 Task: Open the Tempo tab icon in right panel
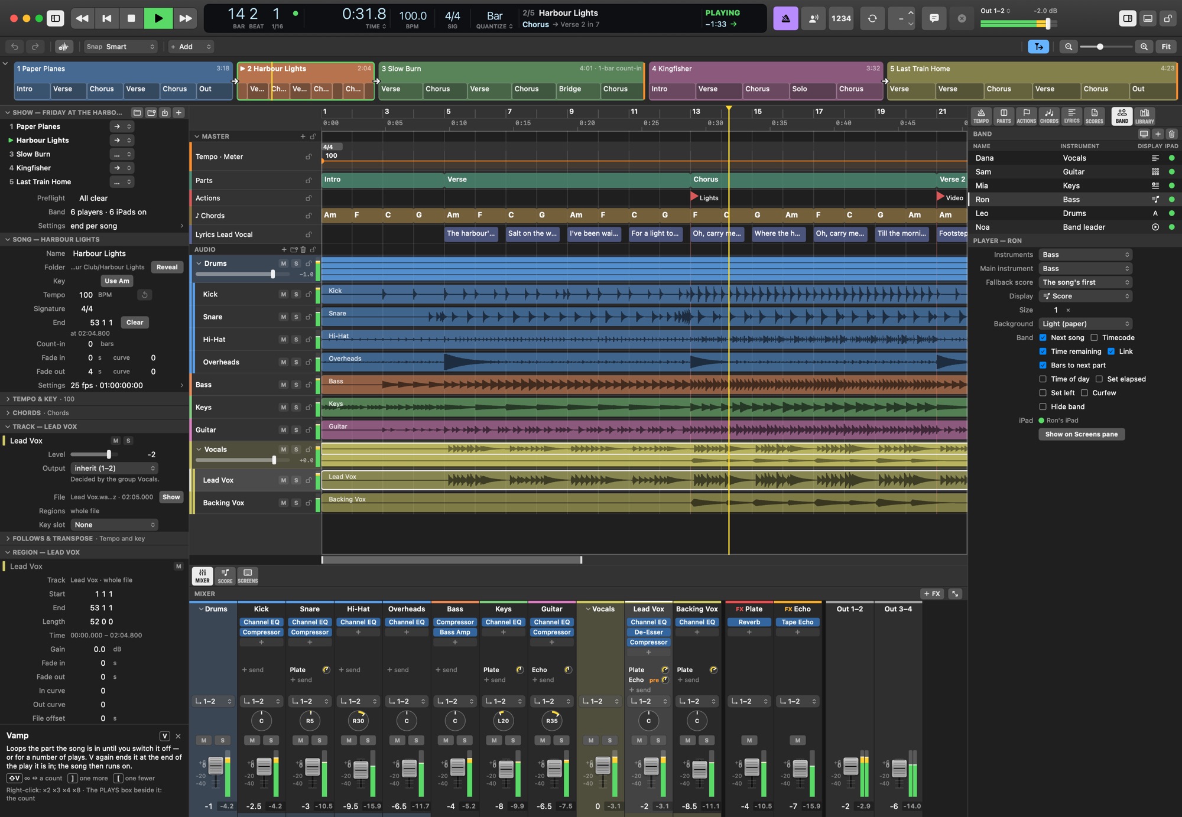981,116
